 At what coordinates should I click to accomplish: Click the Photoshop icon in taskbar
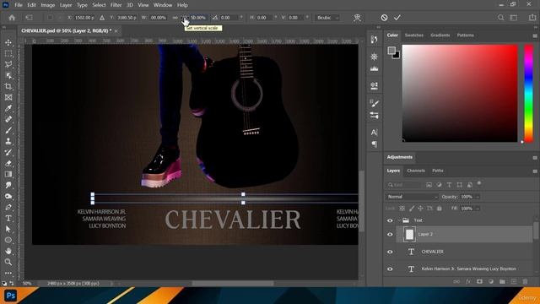pyautogui.click(x=10, y=296)
